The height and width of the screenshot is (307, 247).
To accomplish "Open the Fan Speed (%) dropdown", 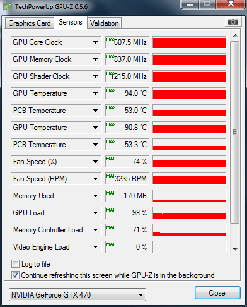I will tap(56, 162).
